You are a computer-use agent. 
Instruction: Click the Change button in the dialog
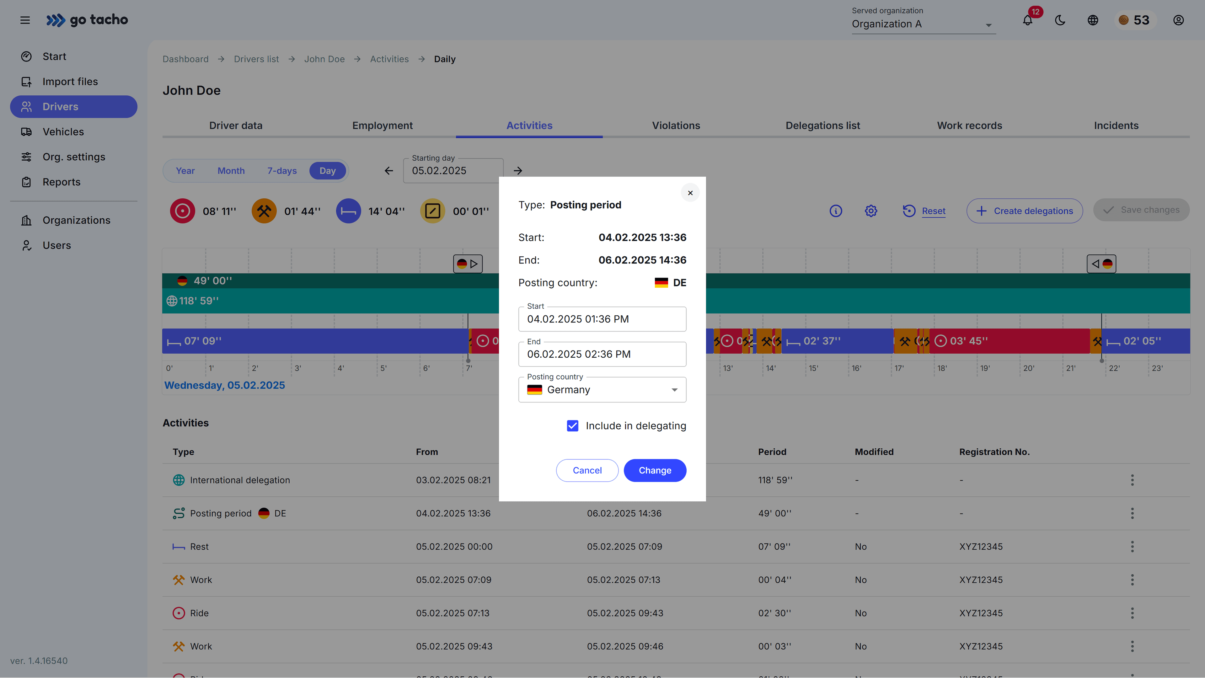coord(654,470)
